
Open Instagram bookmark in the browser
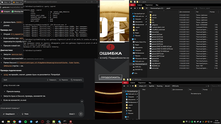click(6, 12)
